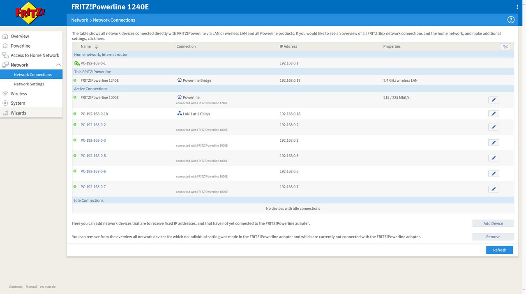Open the PC-192-168-0-6 device link

pyautogui.click(x=93, y=171)
